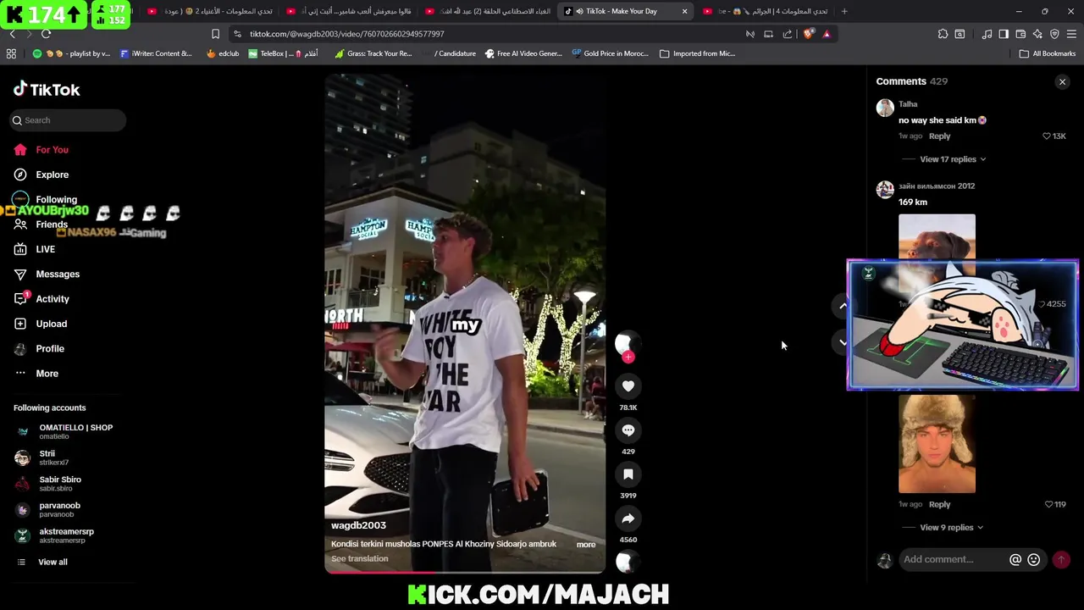
Task: Click See translation under caption
Action: [x=360, y=559]
